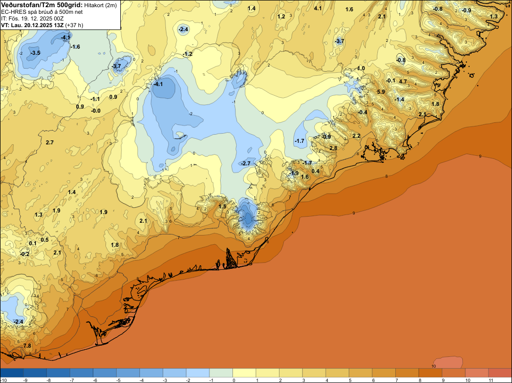The image size is (512, 383).
Task: Click the temperature value "-1.4"
Action: point(399,99)
